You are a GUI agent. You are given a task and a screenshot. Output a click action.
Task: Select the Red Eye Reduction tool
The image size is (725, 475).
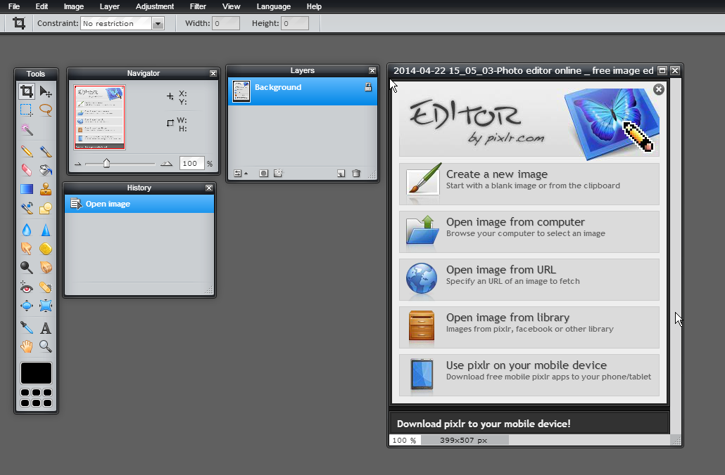(26, 287)
